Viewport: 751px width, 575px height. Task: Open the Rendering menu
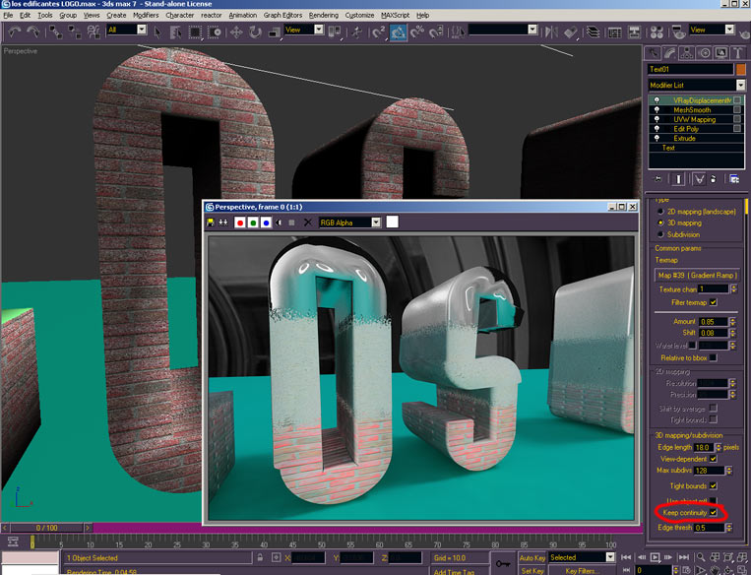[x=323, y=16]
